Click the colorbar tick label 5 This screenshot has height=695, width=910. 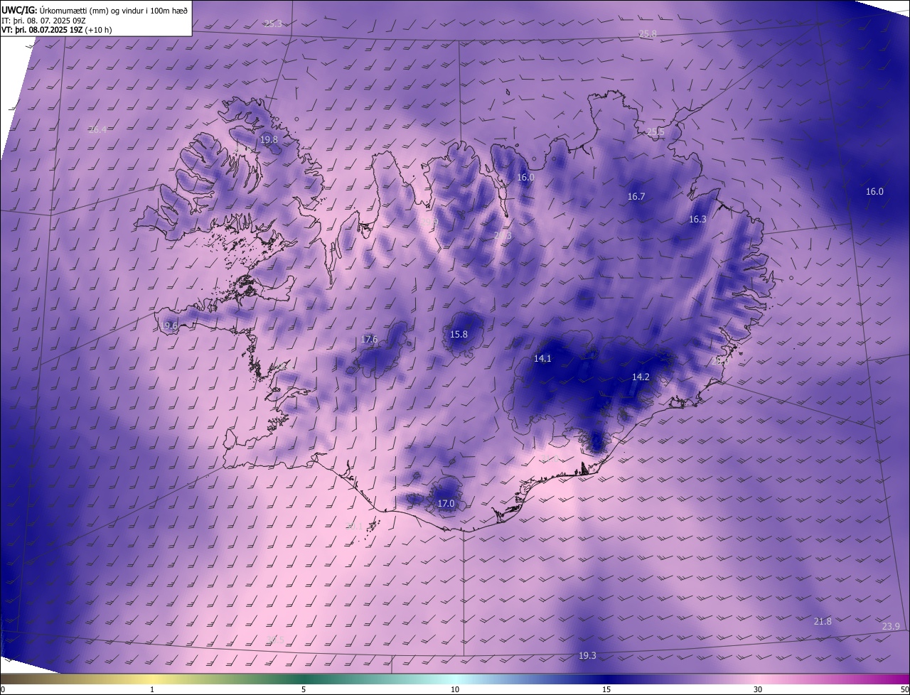[304, 689]
